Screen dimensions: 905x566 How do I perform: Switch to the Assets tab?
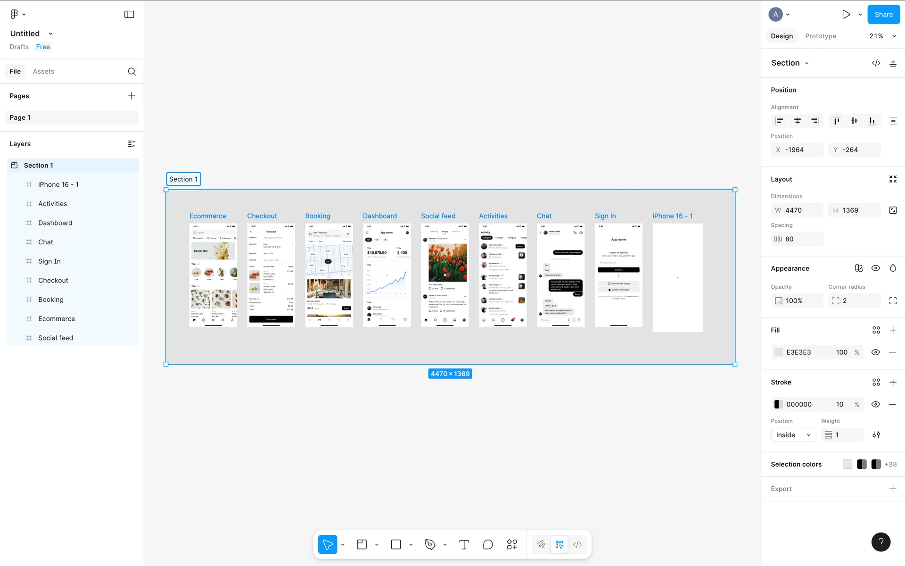pyautogui.click(x=43, y=72)
